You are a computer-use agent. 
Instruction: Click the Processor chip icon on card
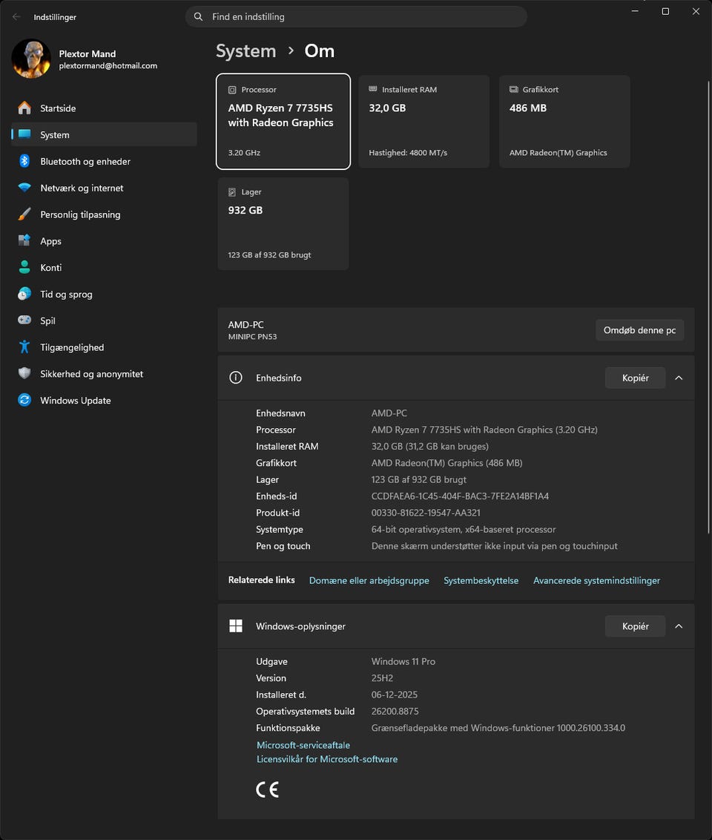click(232, 90)
